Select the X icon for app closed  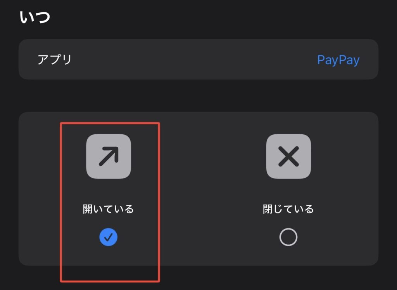[x=288, y=156]
